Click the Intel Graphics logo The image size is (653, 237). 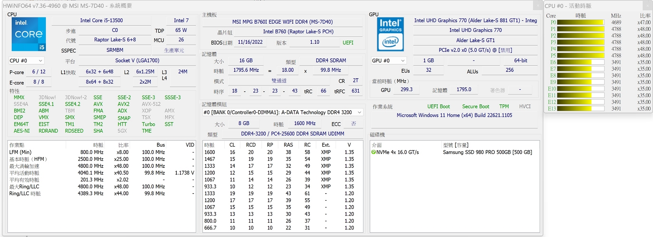pyautogui.click(x=390, y=34)
